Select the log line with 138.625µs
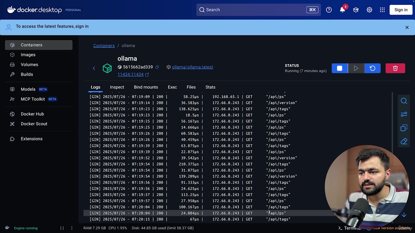This screenshot has height=233, width=415. coord(238,109)
